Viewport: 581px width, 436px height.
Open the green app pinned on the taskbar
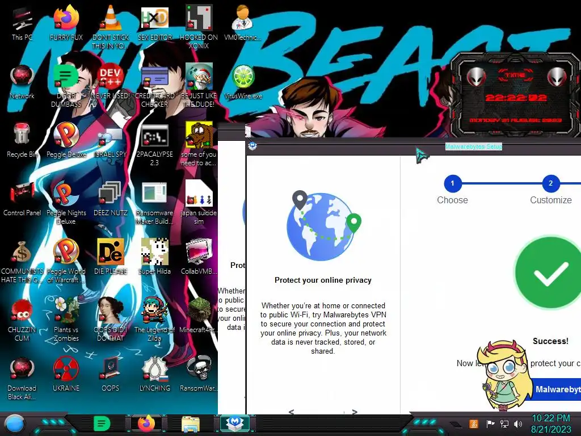pyautogui.click(x=102, y=424)
